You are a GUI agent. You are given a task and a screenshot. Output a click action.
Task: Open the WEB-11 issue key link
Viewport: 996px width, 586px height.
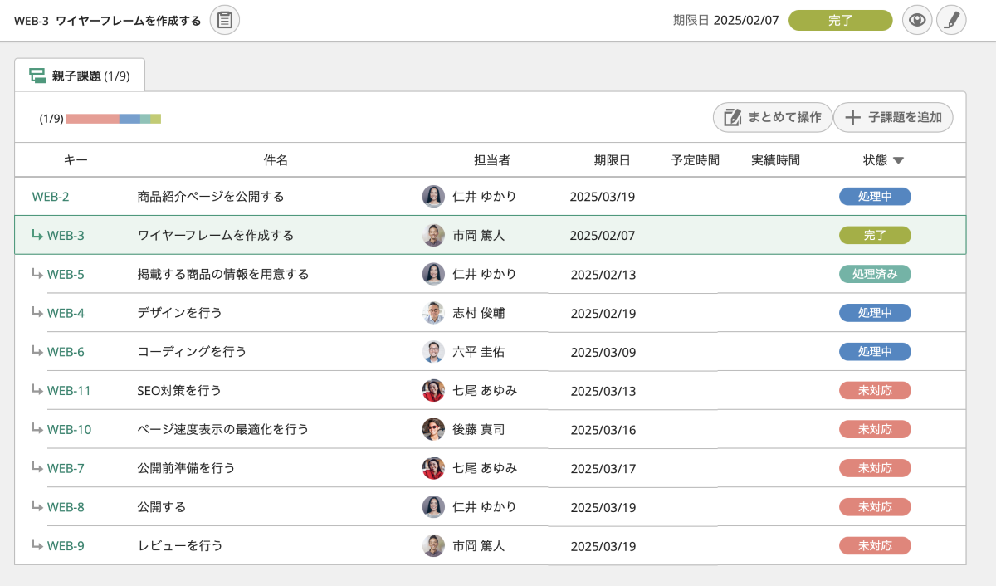pyautogui.click(x=69, y=391)
